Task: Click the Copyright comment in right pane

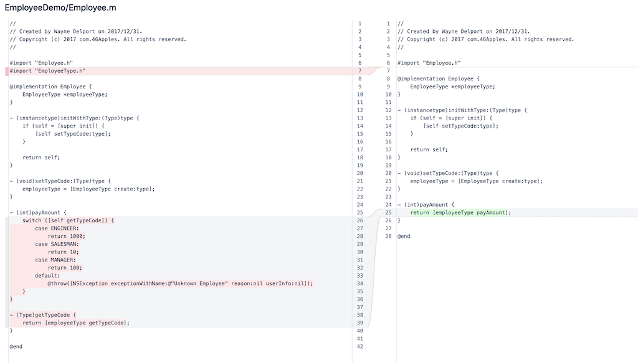Action: tap(485, 39)
